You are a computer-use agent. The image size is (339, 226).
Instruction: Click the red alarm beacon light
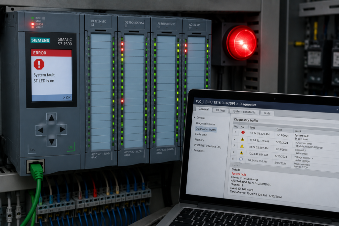click(242, 43)
